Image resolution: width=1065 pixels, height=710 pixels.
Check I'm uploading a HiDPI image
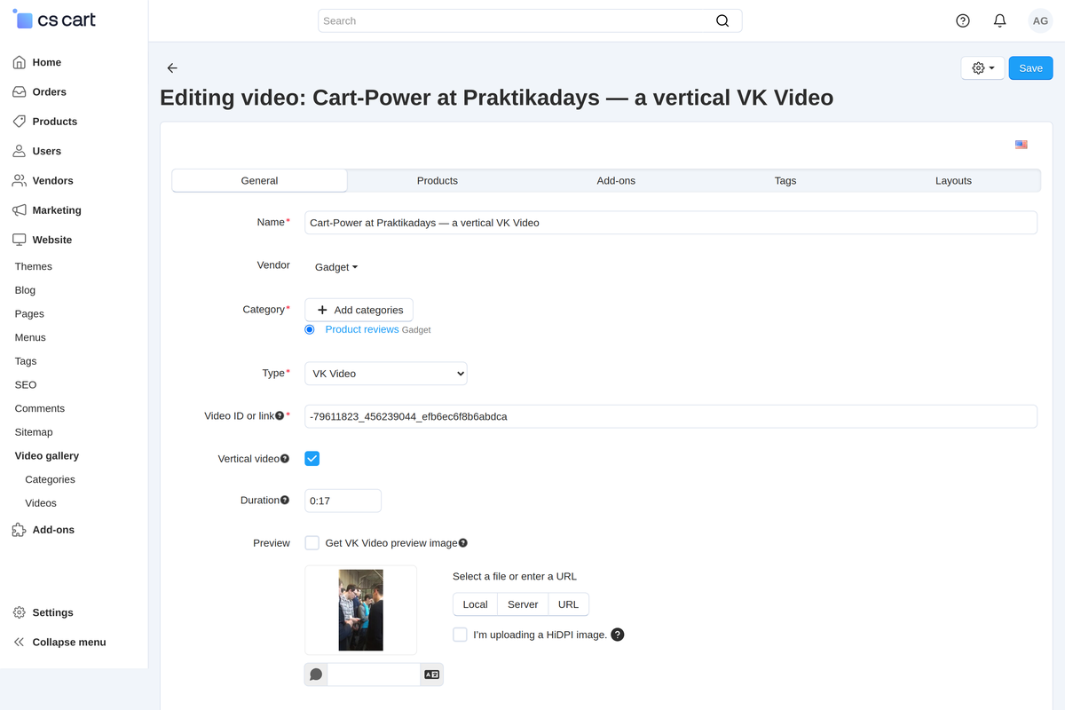point(460,635)
